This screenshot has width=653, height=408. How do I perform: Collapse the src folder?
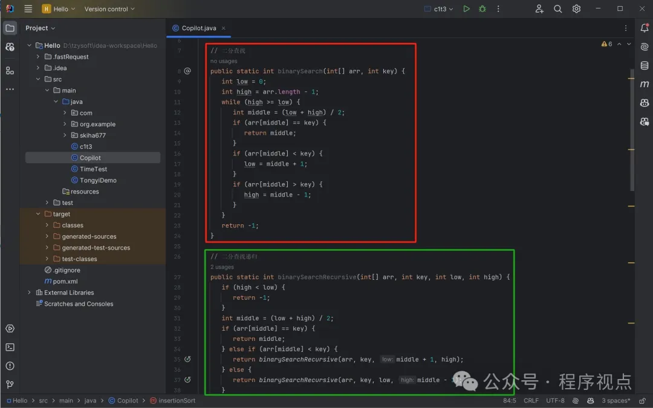pos(38,79)
